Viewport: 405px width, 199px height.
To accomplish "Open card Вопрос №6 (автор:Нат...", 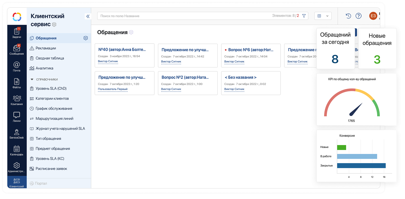I will tap(251, 56).
